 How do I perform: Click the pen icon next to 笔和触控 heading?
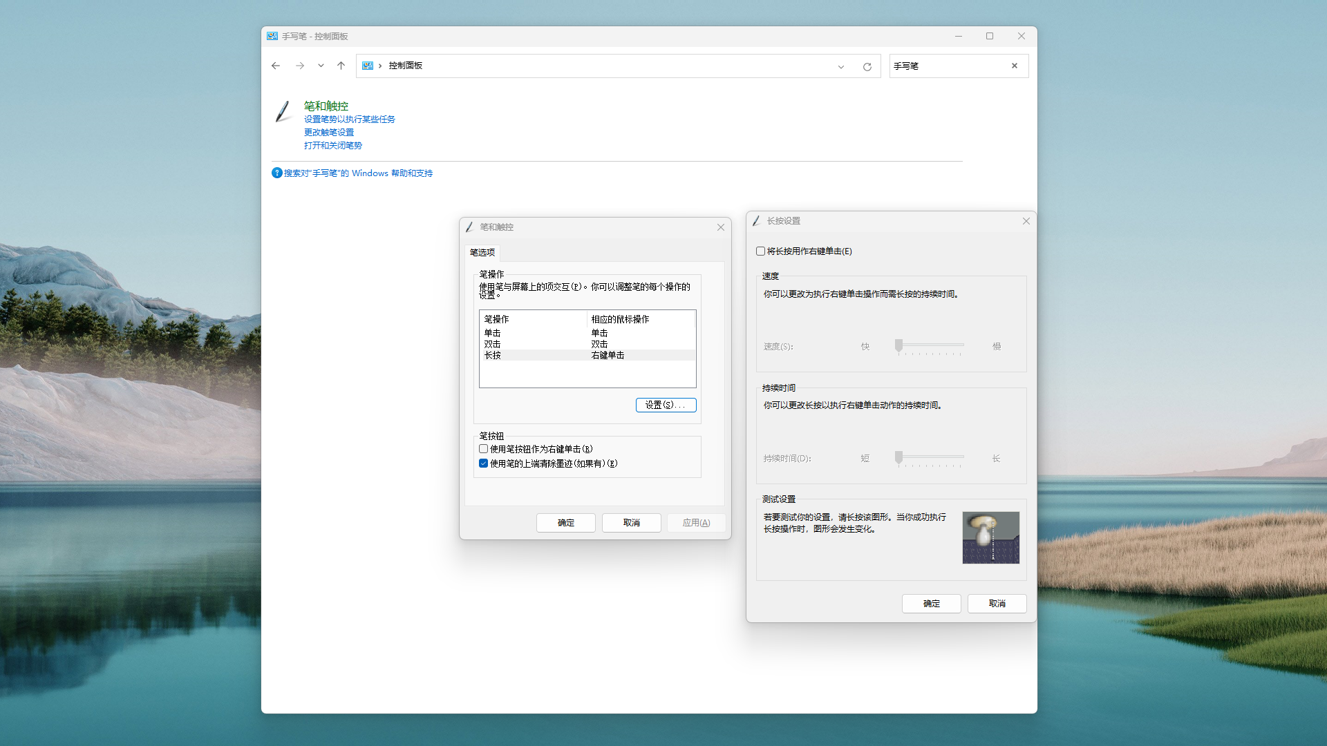click(x=283, y=111)
